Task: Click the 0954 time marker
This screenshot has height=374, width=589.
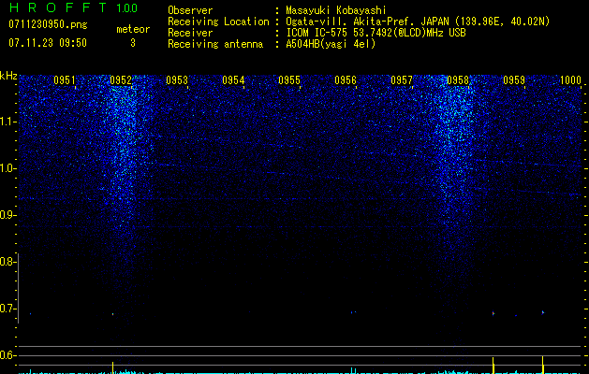Action: (x=233, y=80)
